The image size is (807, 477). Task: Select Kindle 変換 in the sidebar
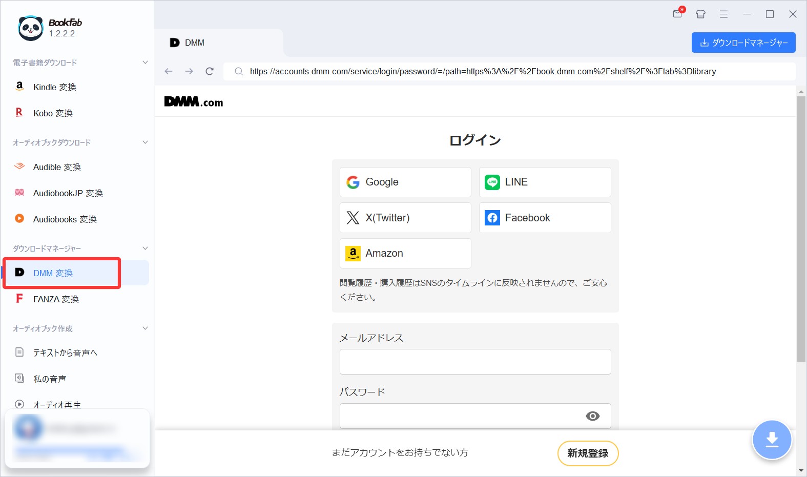coord(54,87)
